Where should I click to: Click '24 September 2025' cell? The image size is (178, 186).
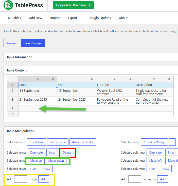pos(77,101)
